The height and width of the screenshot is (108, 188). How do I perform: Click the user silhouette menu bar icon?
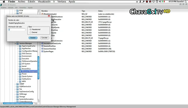tap(140, 2)
